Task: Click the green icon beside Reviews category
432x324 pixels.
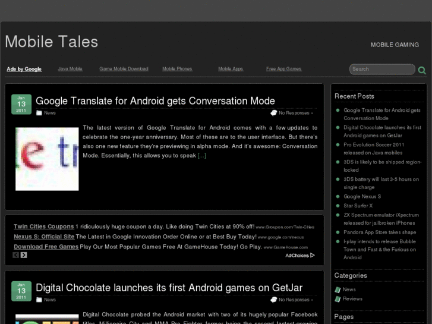Action: [338, 299]
